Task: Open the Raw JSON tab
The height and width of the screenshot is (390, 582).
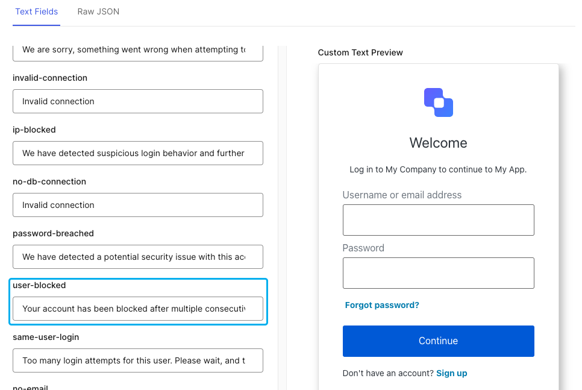Action: [x=98, y=11]
